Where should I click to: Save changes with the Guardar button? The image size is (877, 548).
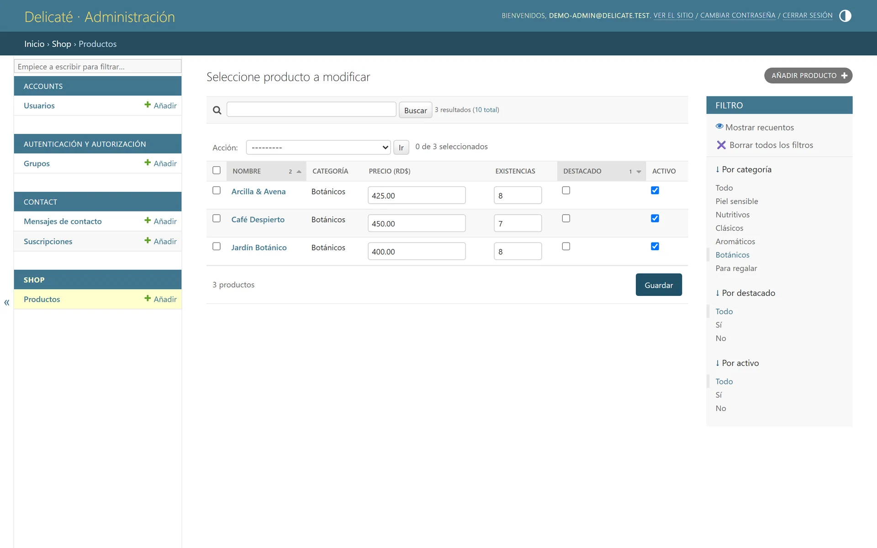pyautogui.click(x=659, y=285)
